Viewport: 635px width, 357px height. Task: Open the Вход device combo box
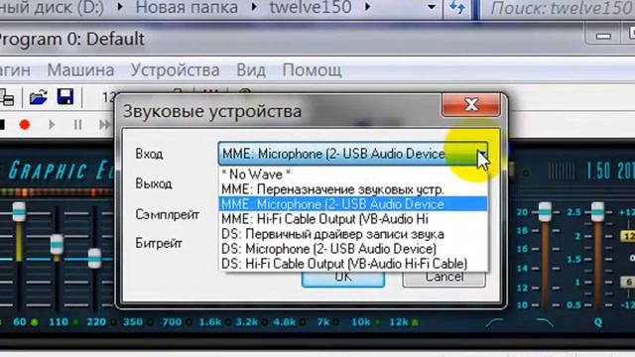(352, 154)
